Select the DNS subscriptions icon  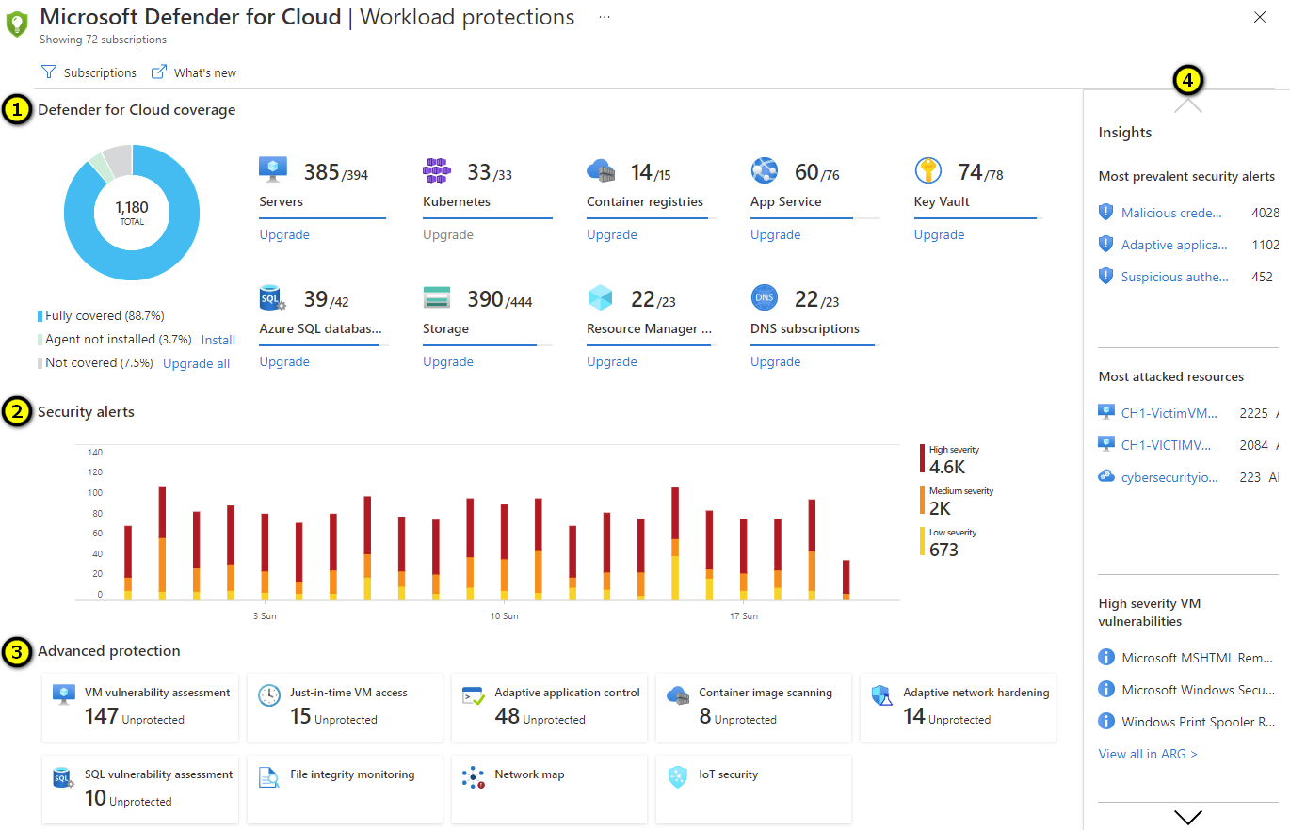click(764, 296)
